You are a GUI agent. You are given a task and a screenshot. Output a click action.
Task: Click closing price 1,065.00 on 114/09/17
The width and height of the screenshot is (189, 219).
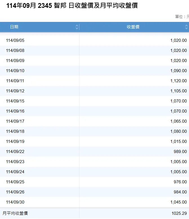click(x=179, y=121)
